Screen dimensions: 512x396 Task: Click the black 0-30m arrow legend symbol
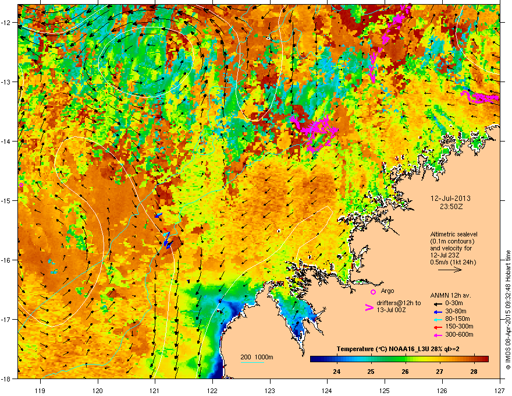[x=437, y=303]
